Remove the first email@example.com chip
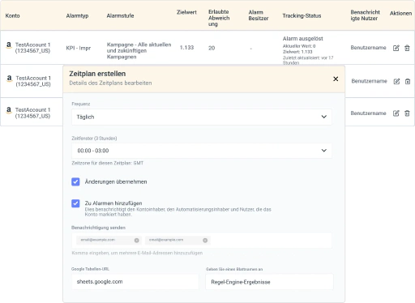Viewport: 415px width, 303px height. [137, 240]
